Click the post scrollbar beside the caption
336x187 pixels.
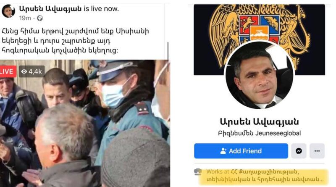(x=168, y=51)
